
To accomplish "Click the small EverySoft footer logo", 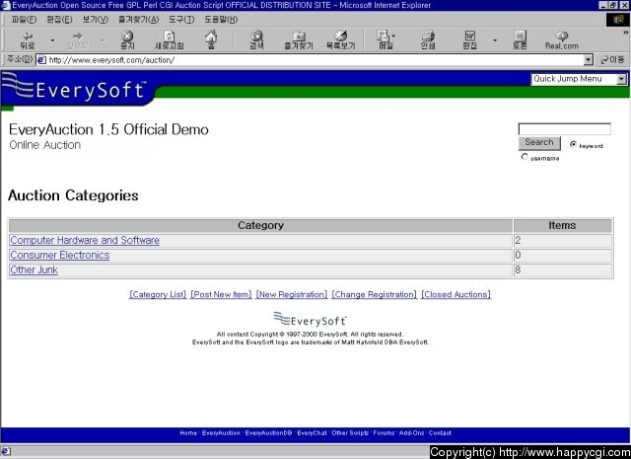I will point(310,319).
